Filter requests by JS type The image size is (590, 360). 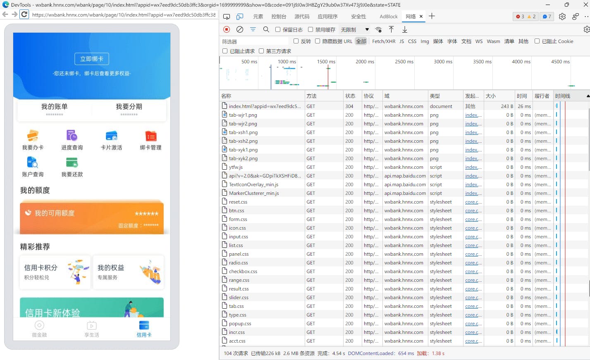coord(401,41)
